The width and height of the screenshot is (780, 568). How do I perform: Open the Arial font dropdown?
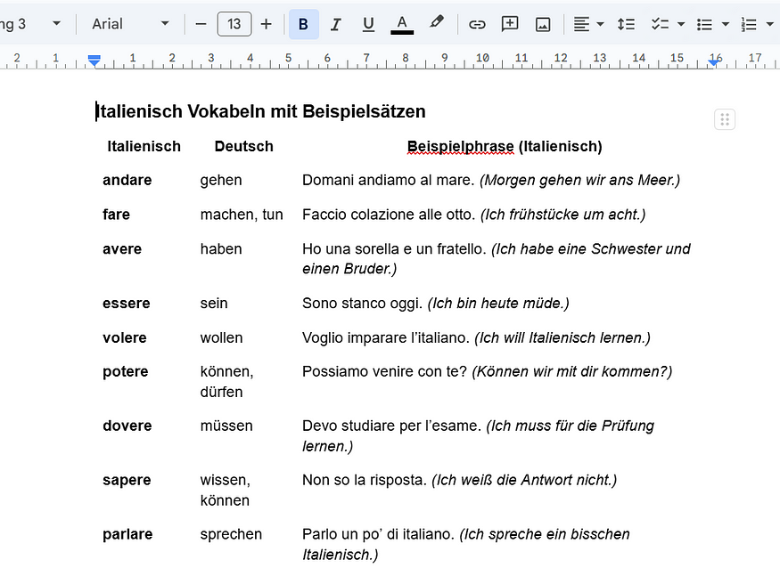pos(130,24)
